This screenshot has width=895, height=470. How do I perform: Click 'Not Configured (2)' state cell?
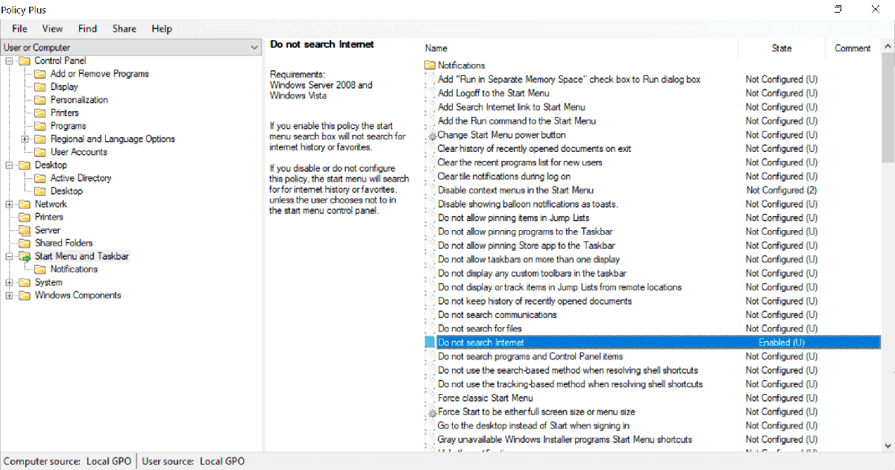click(782, 190)
